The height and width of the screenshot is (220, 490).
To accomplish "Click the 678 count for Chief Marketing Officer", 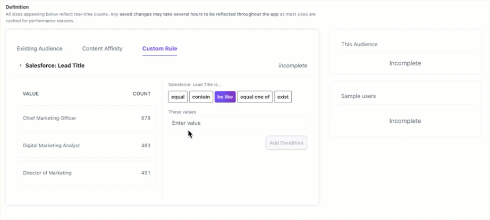I will click(x=146, y=118).
